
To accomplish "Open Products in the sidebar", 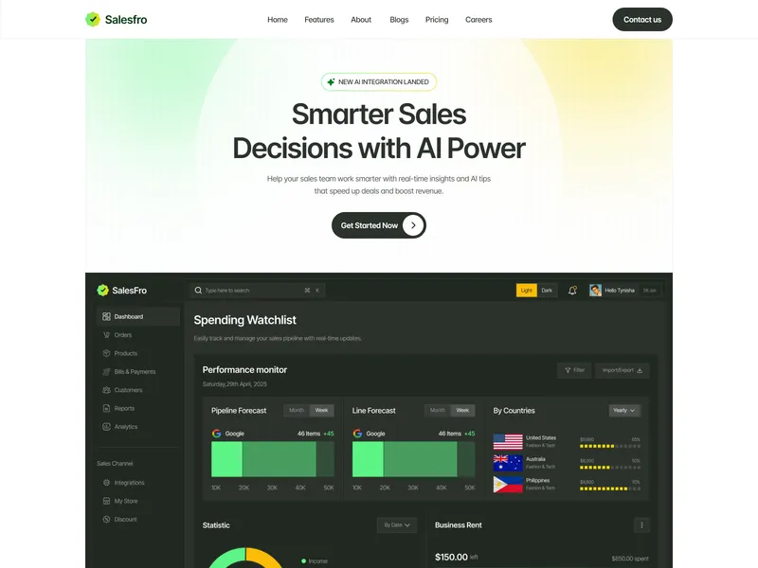I will coord(126,353).
